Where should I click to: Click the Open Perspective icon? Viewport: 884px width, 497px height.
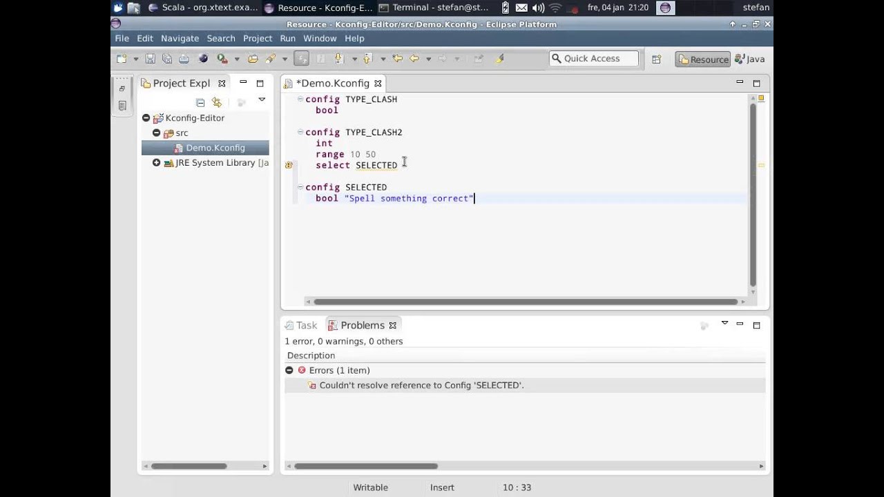coord(656,59)
